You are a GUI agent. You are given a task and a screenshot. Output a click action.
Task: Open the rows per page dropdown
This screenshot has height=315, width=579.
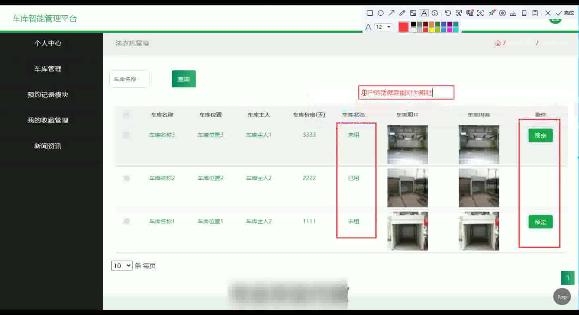tap(122, 266)
